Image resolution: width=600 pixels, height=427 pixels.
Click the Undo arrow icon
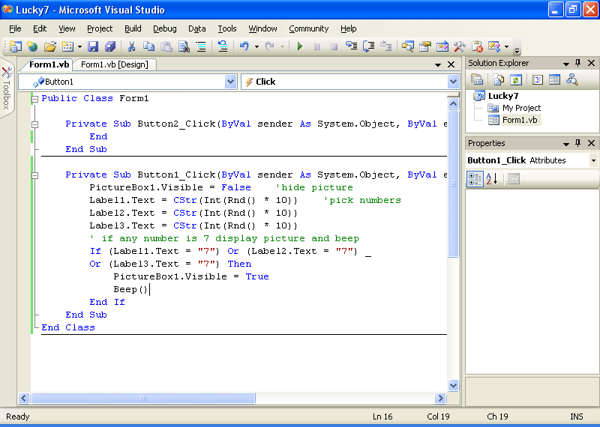(244, 46)
